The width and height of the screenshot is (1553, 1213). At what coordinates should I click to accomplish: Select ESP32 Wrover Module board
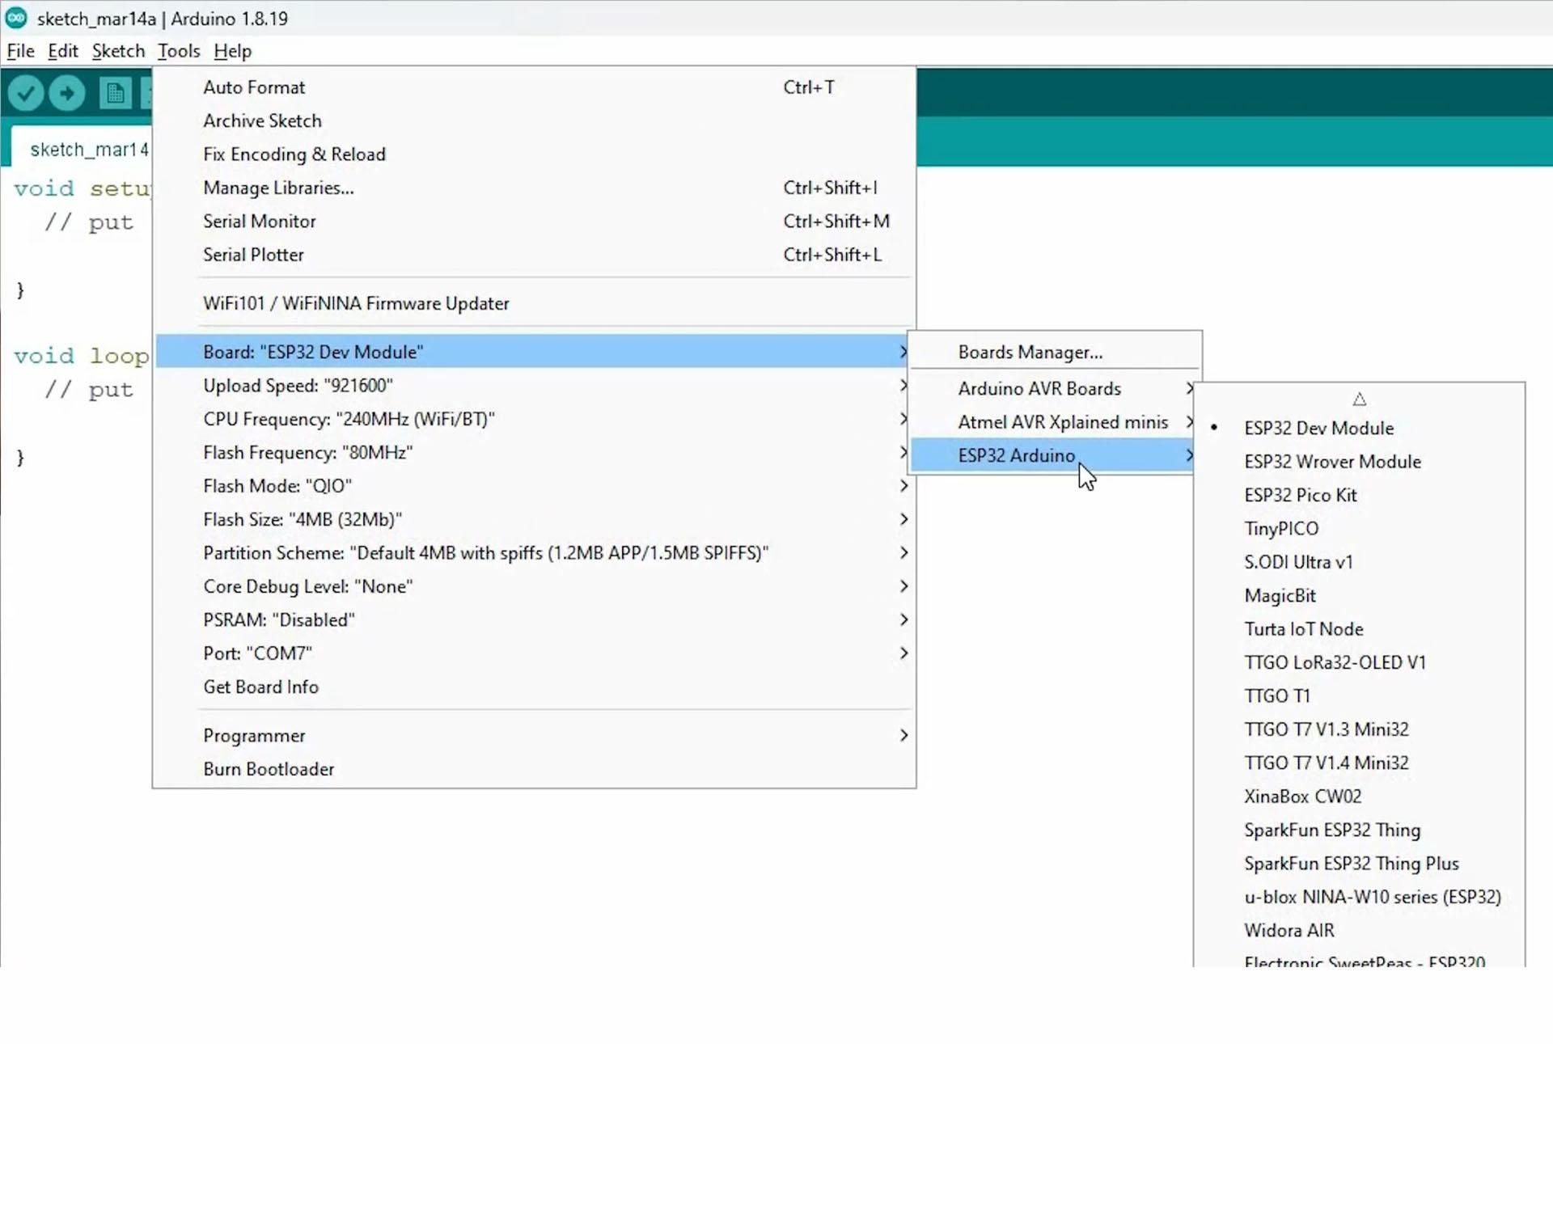1360,462
